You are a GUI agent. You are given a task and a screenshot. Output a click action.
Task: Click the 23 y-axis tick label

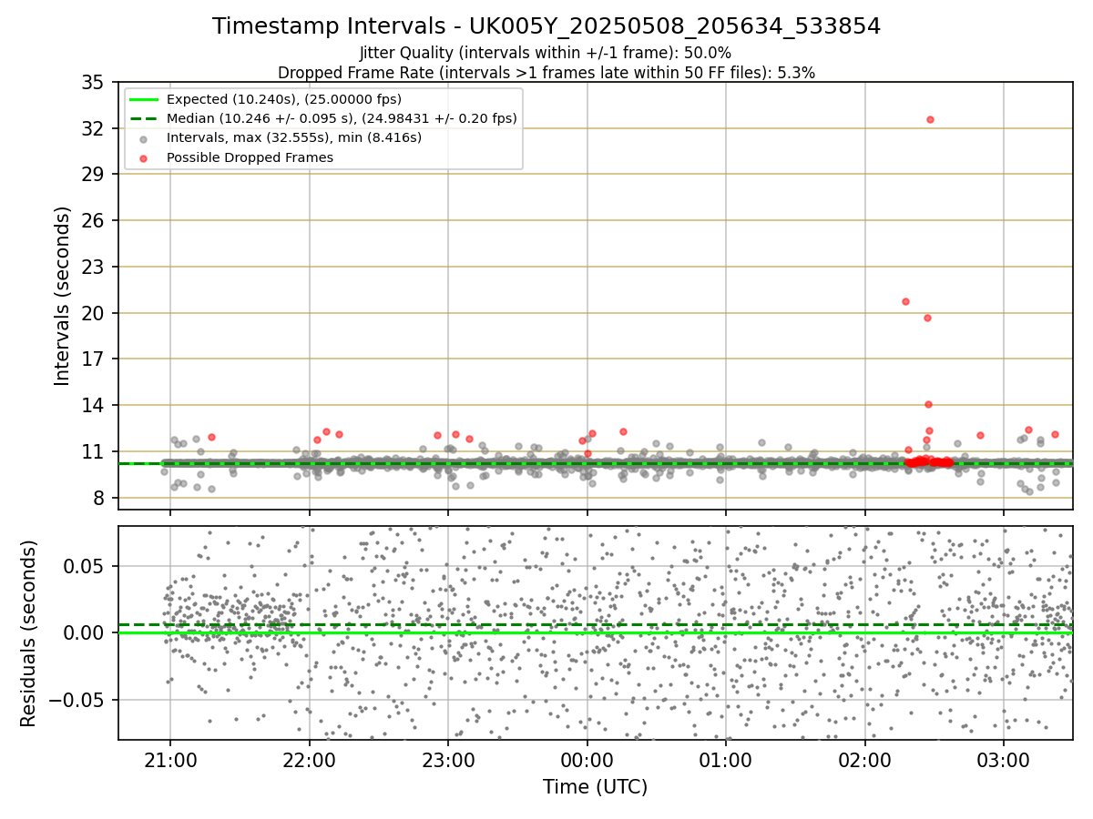tap(94, 267)
